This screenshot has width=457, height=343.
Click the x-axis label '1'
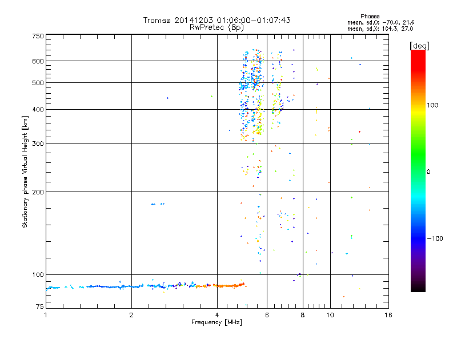(x=46, y=315)
